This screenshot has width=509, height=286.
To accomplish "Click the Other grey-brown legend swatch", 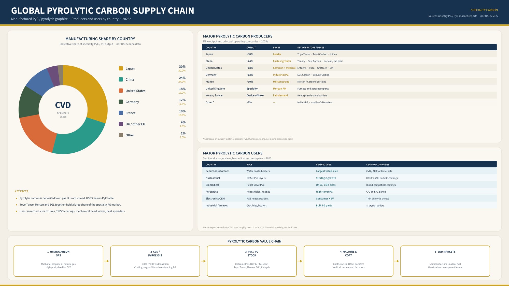I will 121,135.
